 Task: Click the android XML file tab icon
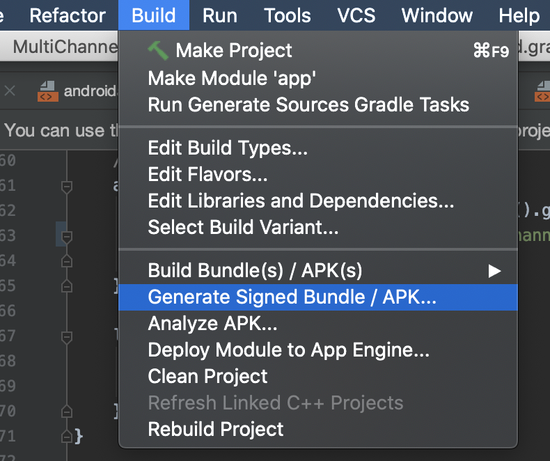tap(48, 91)
